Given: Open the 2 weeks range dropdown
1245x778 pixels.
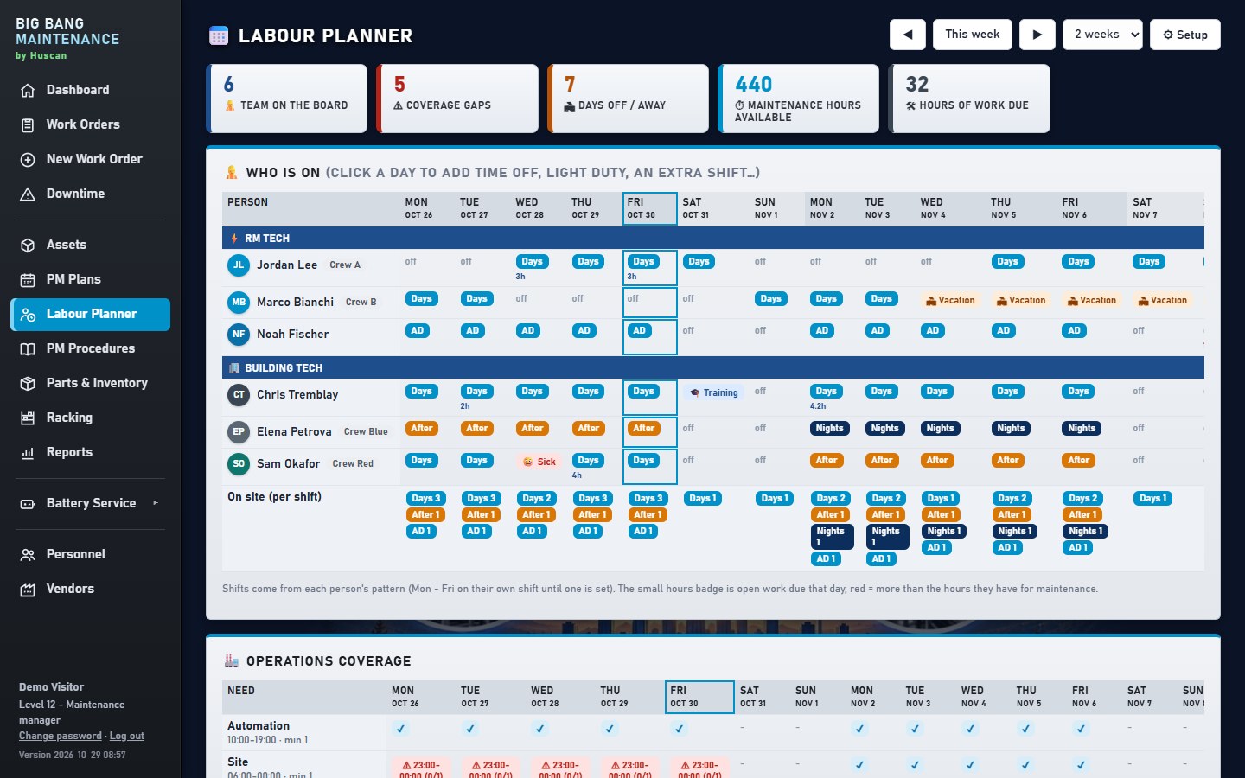Looking at the screenshot, I should [1102, 35].
